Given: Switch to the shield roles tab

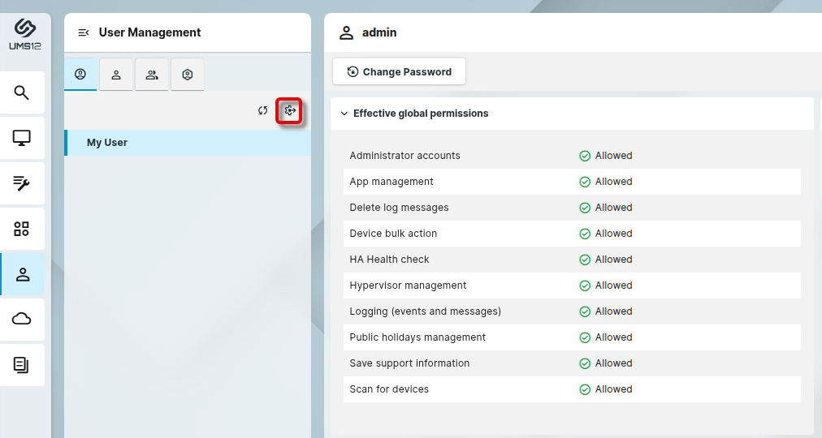Looking at the screenshot, I should tap(188, 75).
